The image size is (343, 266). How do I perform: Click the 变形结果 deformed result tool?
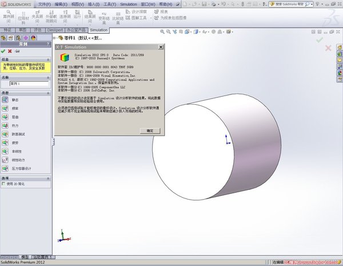click(104, 18)
